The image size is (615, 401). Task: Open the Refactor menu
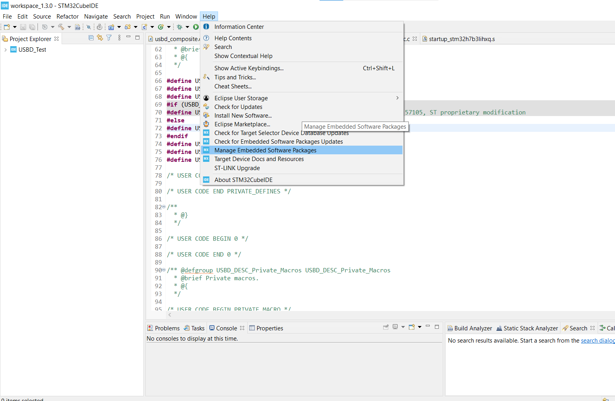tap(68, 17)
